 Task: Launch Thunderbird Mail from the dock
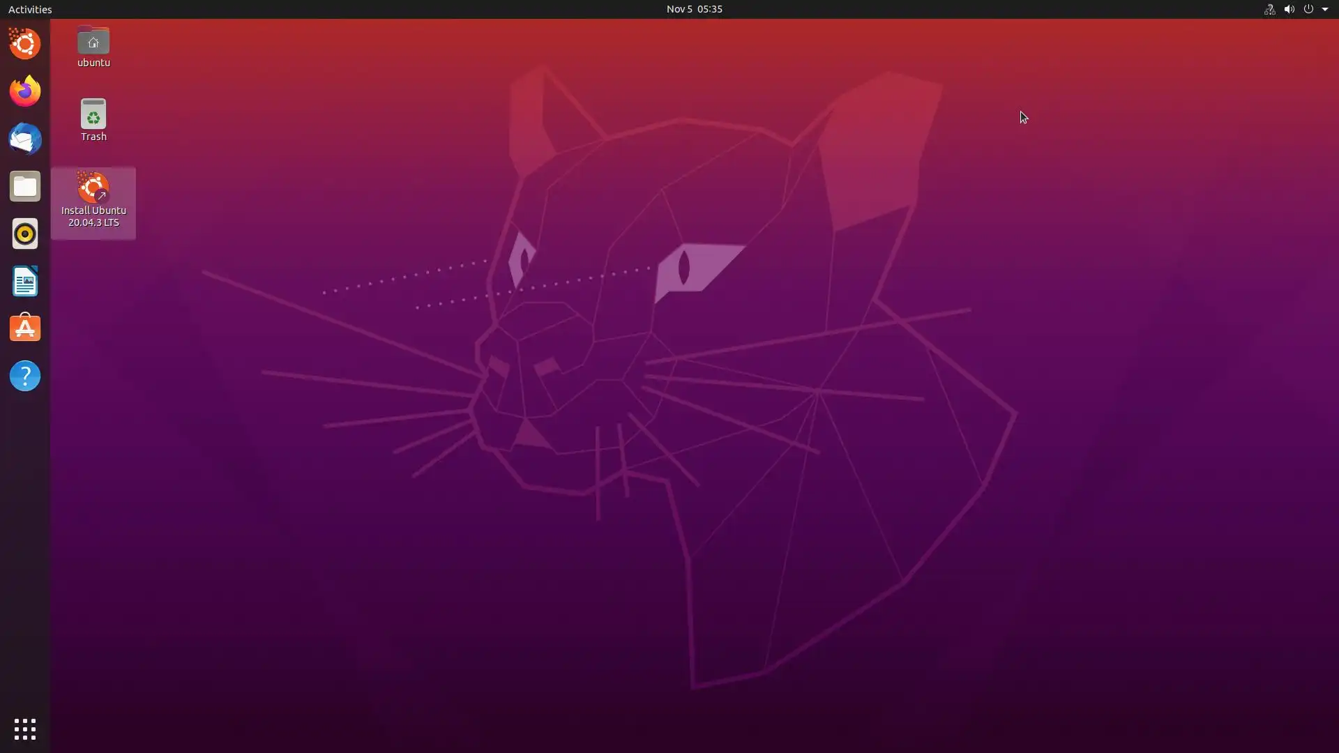point(25,139)
